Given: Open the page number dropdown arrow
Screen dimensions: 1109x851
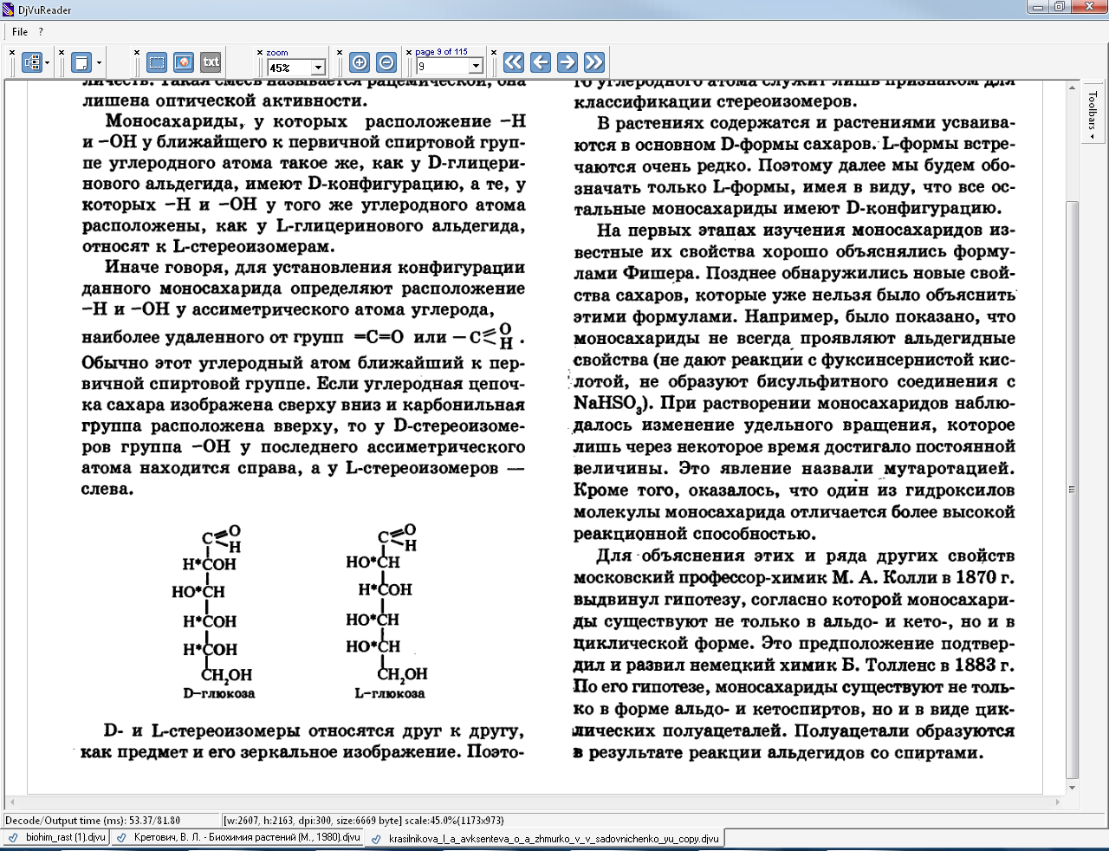Looking at the screenshot, I should click(476, 66).
